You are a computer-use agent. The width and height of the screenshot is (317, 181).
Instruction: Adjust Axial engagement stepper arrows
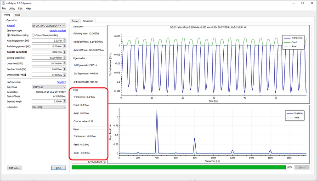(64, 40)
